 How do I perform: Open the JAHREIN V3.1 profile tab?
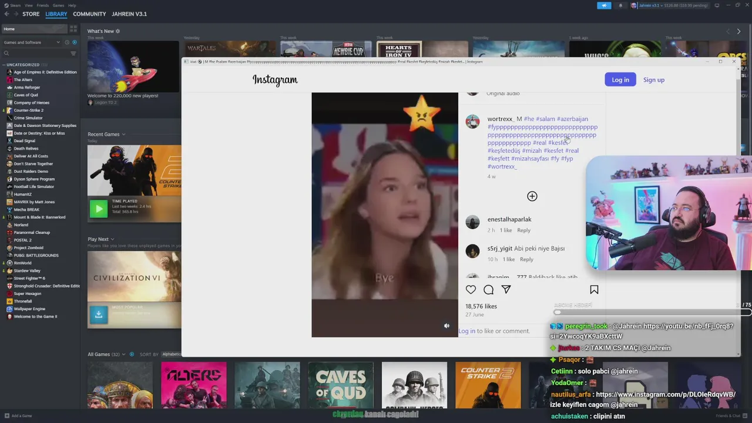point(129,14)
